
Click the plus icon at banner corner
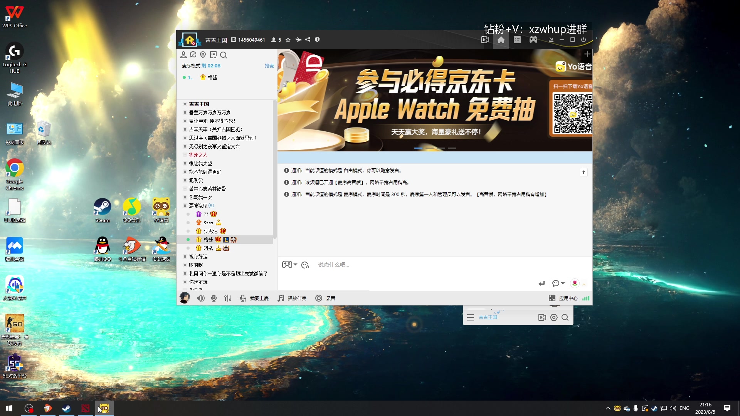click(x=587, y=54)
